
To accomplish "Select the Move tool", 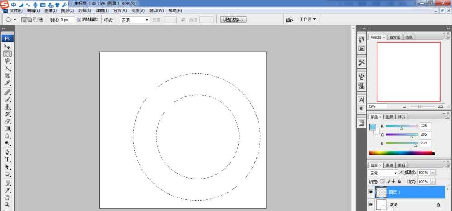I will click(8, 46).
